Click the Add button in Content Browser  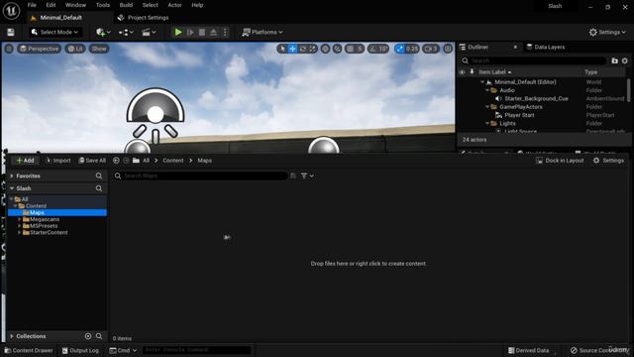click(25, 161)
